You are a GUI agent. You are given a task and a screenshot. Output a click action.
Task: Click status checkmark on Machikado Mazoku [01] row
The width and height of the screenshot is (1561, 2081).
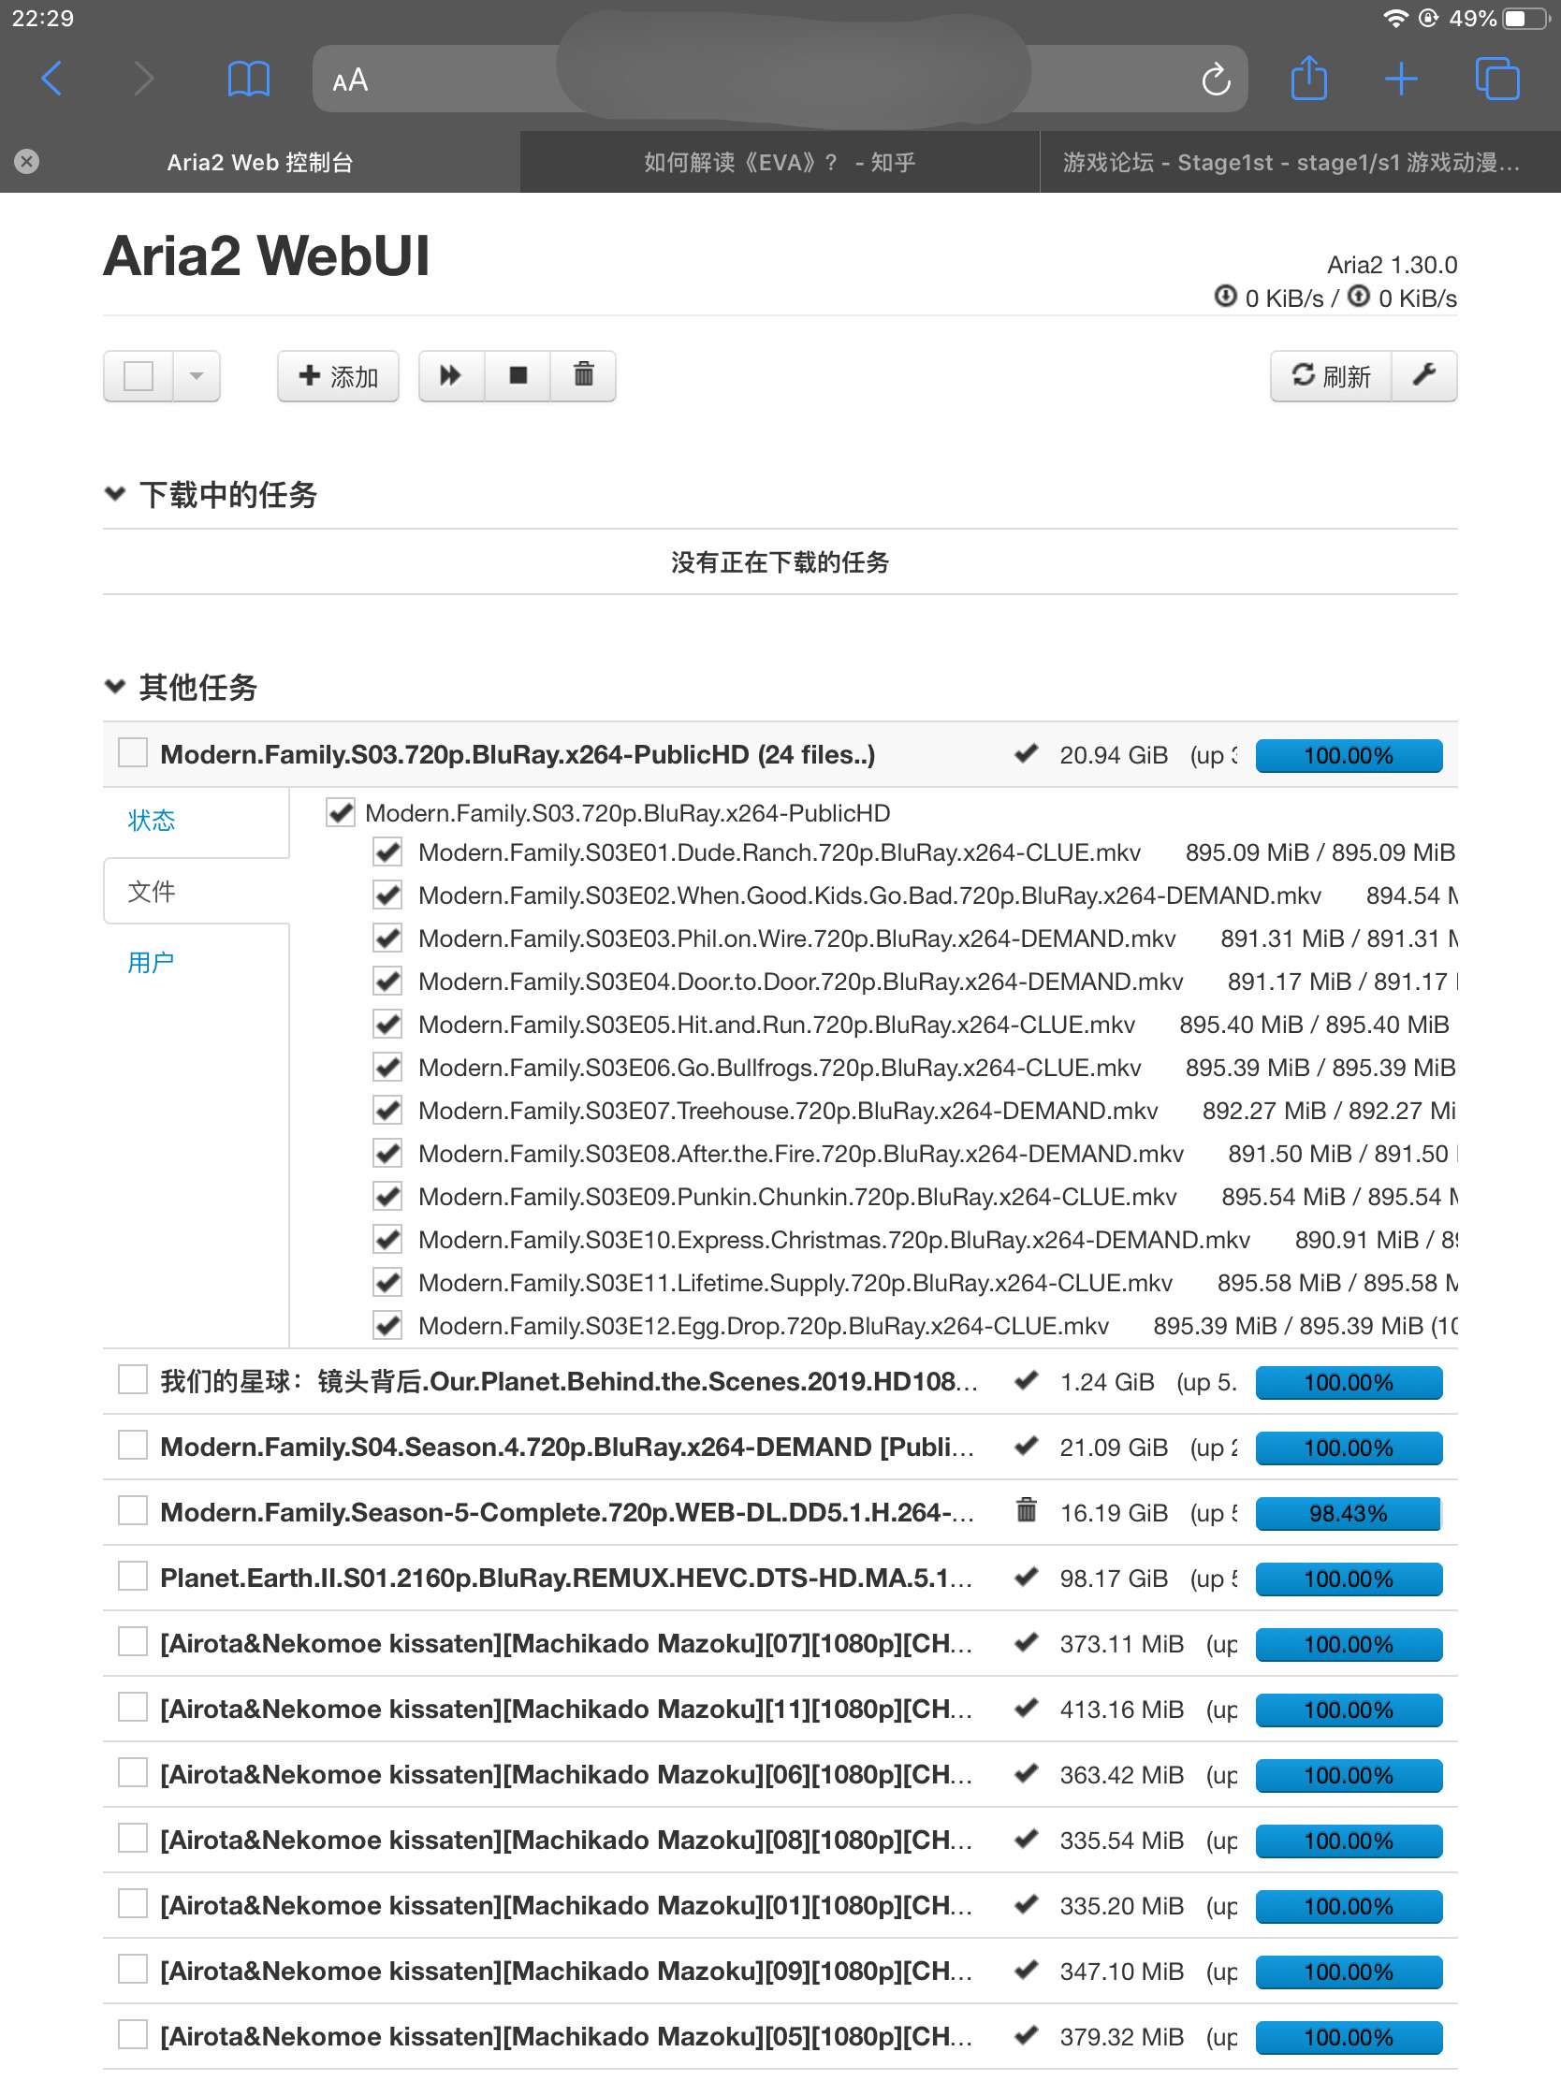pyautogui.click(x=1027, y=1904)
